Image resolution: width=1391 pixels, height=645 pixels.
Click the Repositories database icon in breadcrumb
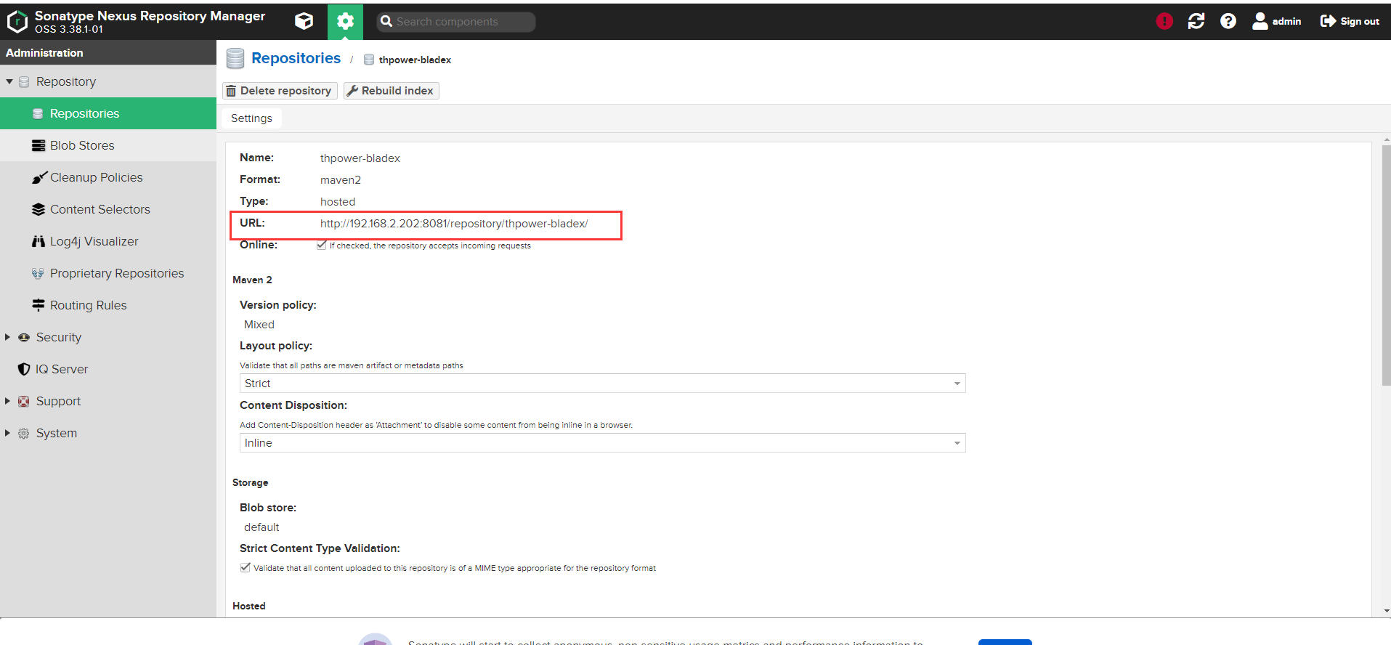(235, 58)
